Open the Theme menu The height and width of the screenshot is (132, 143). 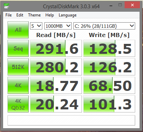pos(34,15)
